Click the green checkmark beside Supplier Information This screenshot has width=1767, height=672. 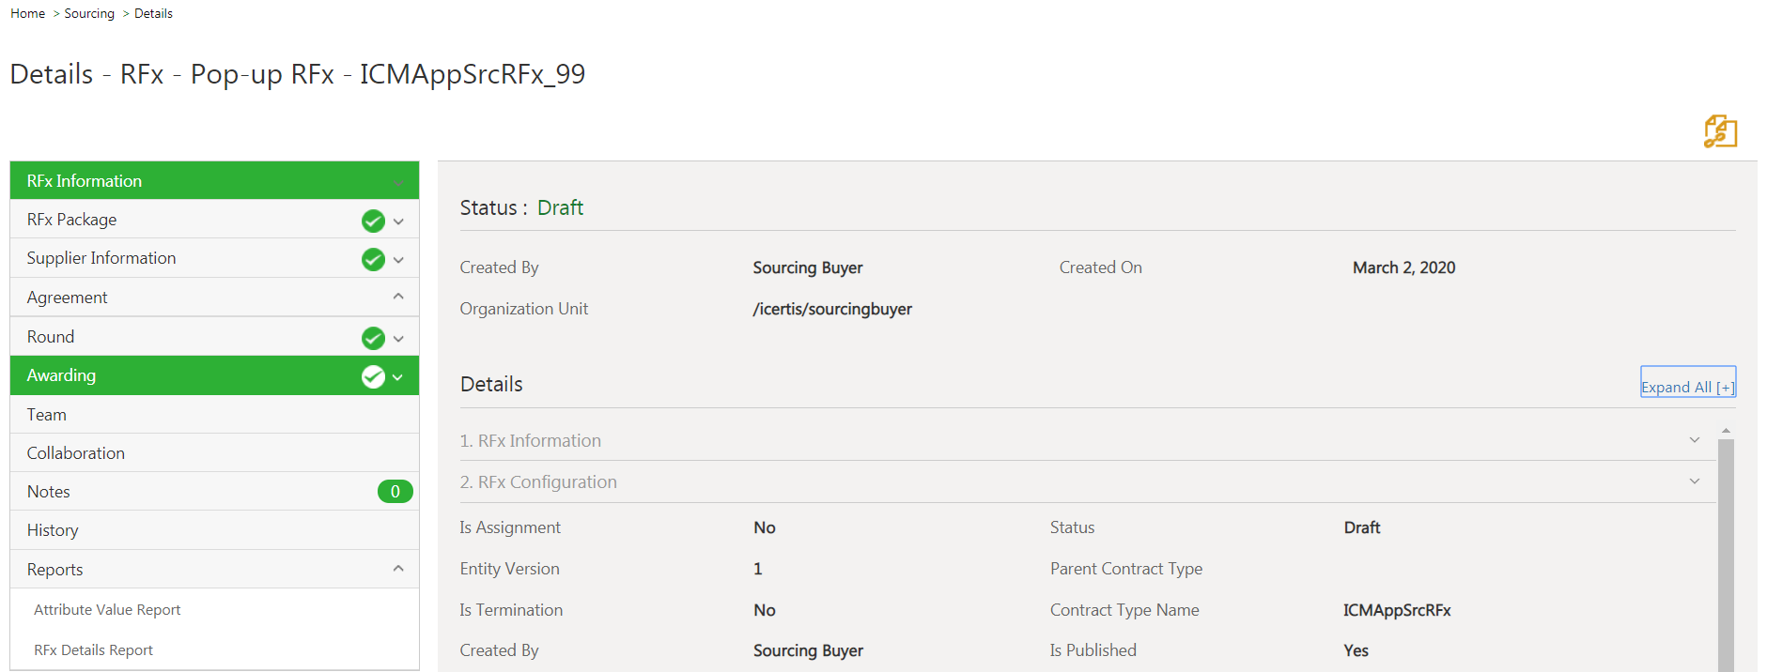click(373, 259)
